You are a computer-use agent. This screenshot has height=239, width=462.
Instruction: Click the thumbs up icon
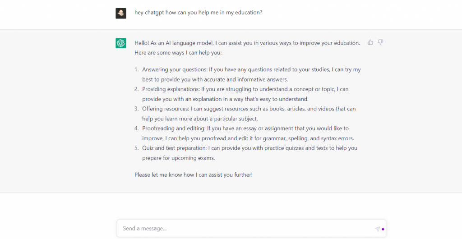pos(370,42)
